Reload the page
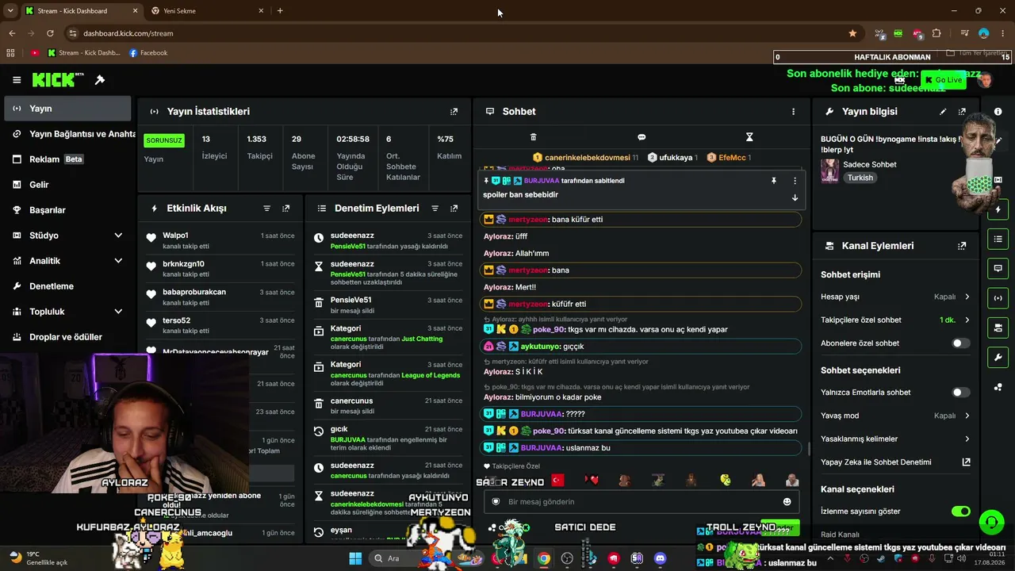Viewport: 1015px width, 571px height. [x=50, y=33]
